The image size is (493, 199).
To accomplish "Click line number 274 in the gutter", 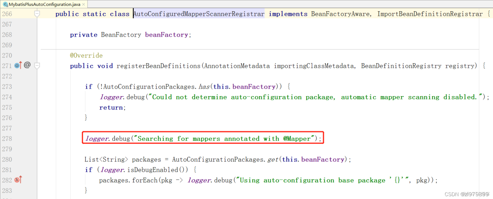I will pyautogui.click(x=7, y=97).
